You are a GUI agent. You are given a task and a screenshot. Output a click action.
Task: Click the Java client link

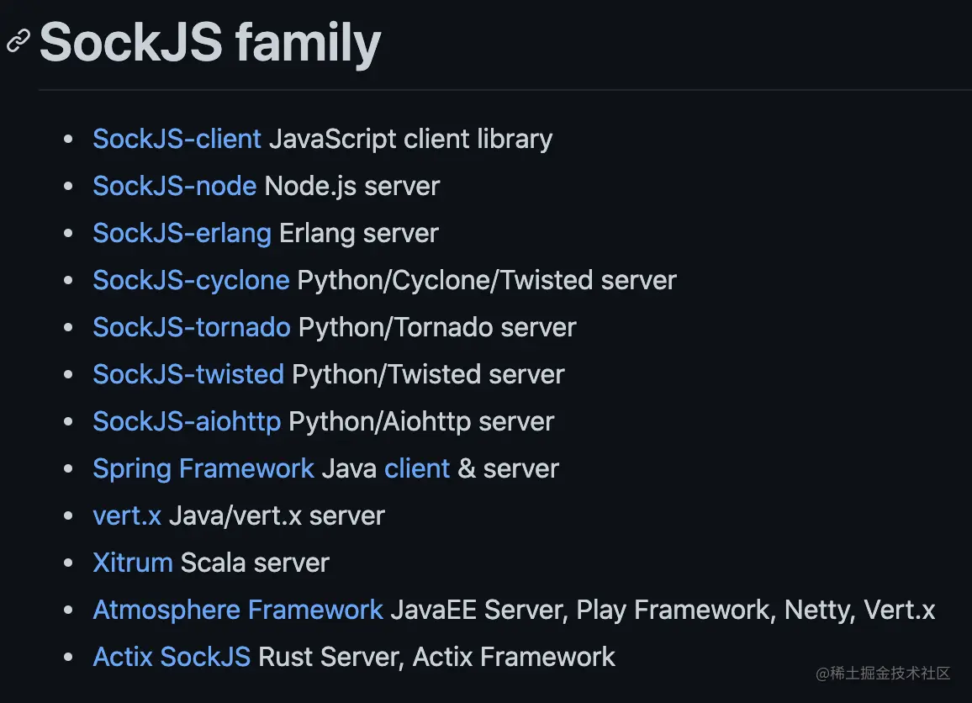click(416, 468)
